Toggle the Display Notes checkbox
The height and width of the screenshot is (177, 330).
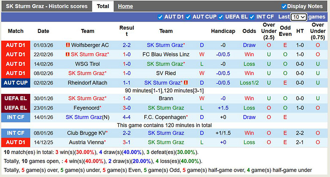tap(284, 6)
